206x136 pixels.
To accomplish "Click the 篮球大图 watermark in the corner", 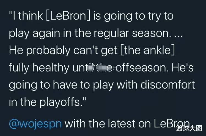I will tap(189, 129).
